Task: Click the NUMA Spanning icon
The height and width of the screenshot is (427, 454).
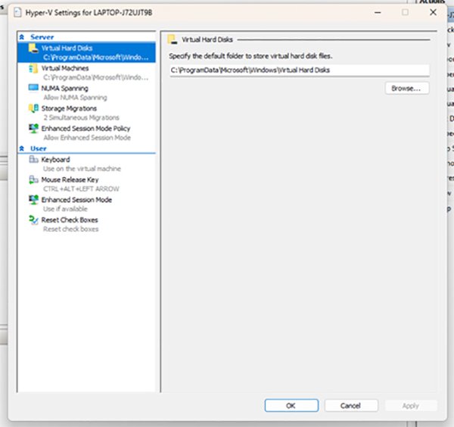Action: pyautogui.click(x=33, y=89)
